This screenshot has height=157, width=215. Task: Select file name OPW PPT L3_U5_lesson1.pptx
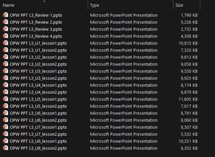[x=38, y=99]
